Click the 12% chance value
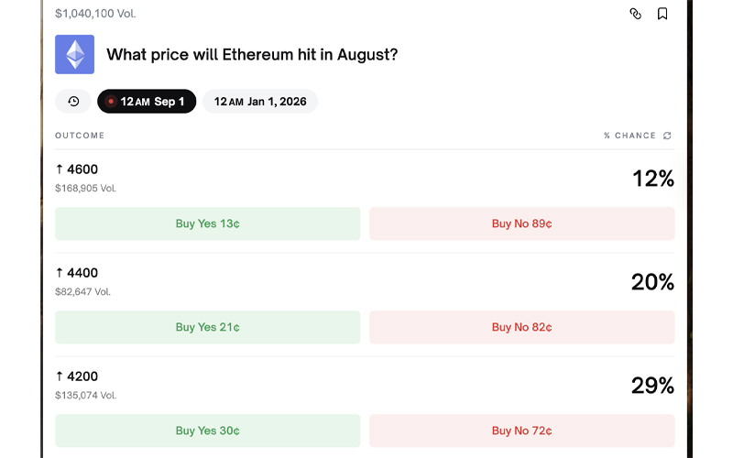 point(653,179)
